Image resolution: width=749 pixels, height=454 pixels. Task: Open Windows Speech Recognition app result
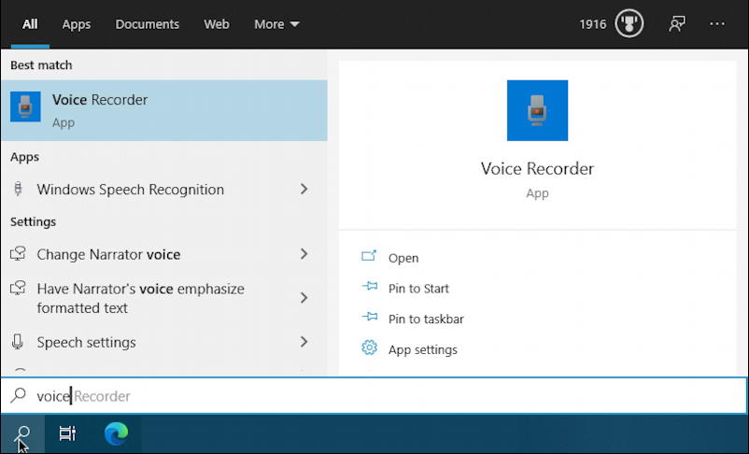tap(163, 190)
